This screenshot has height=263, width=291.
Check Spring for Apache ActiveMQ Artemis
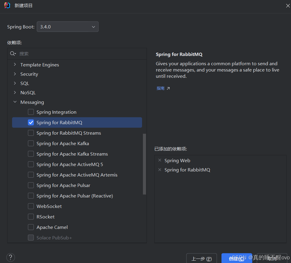(x=31, y=175)
